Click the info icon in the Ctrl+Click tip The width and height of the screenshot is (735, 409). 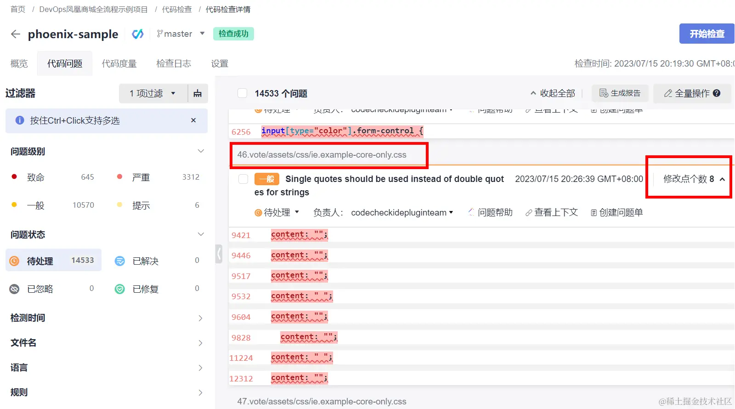pos(20,120)
